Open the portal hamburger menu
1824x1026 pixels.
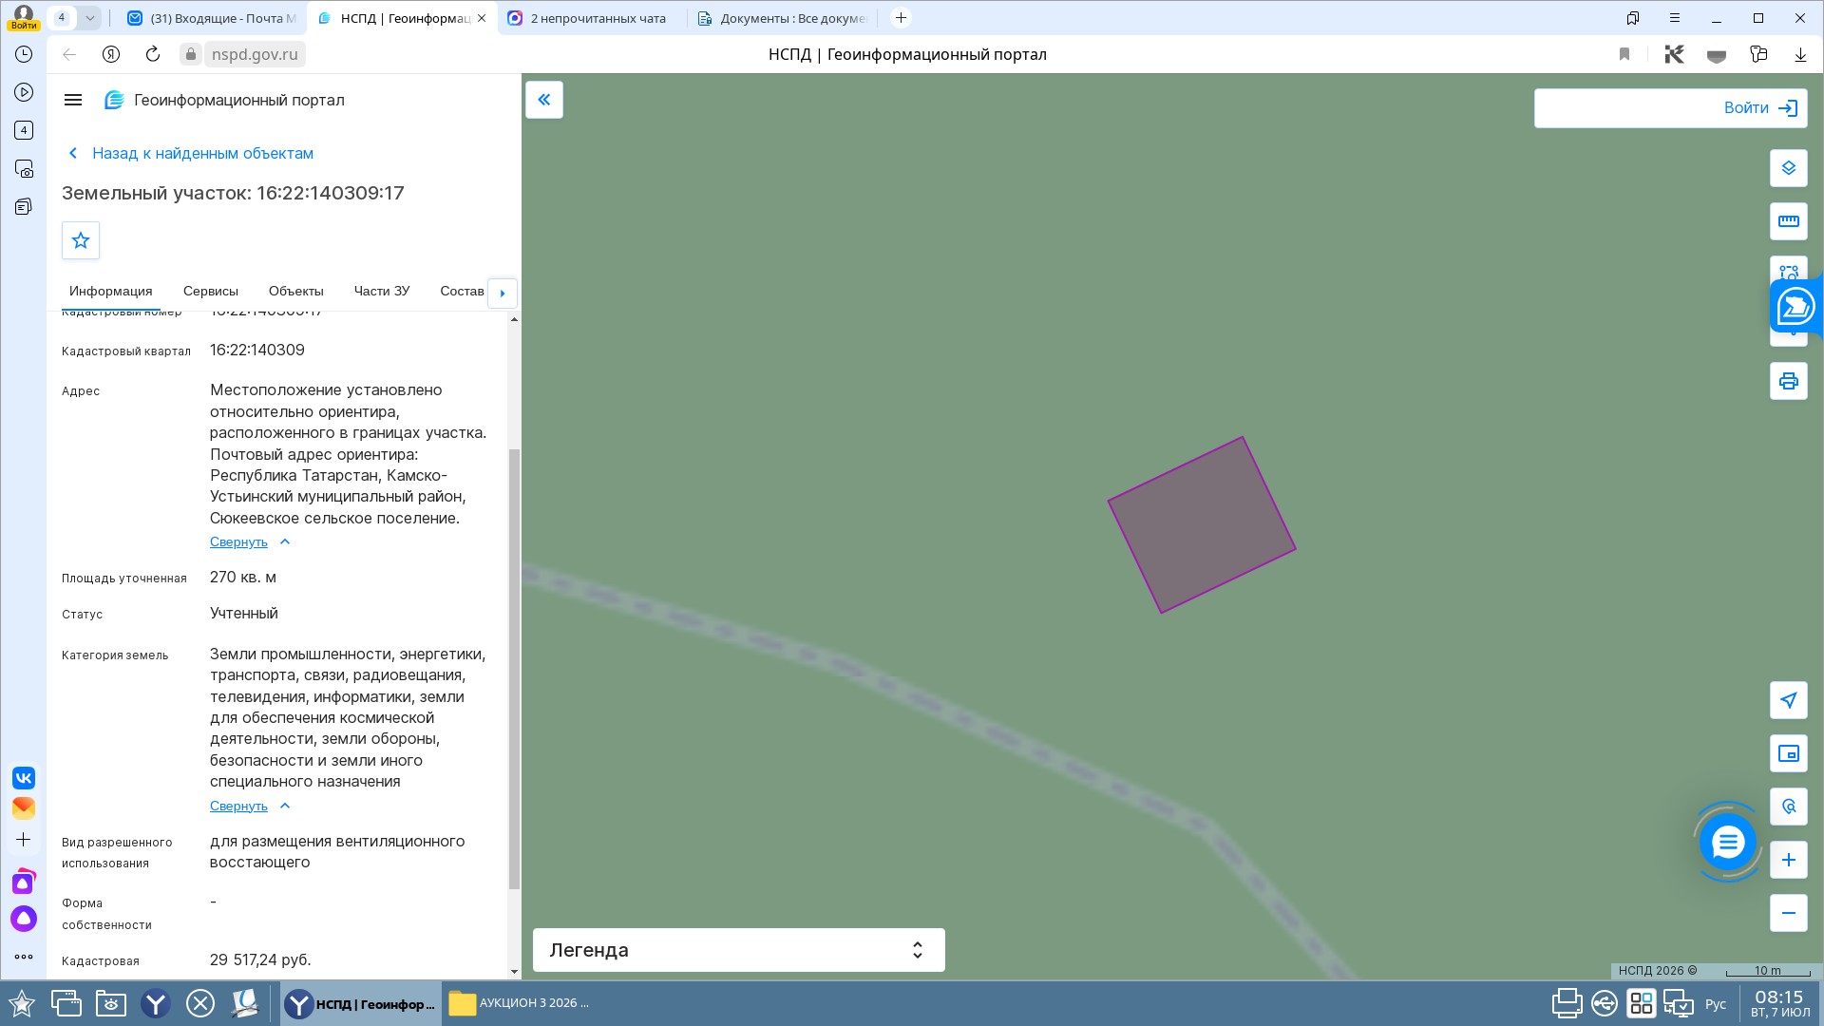pos(73,100)
